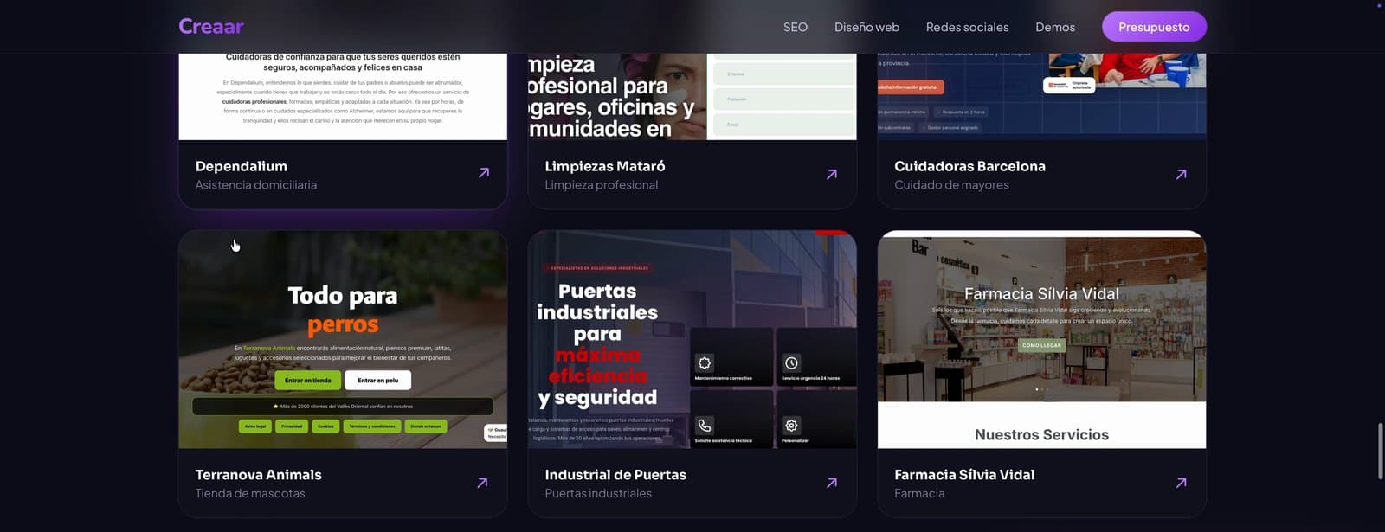Click the Limpiezas Mataró title text
Image resolution: width=1385 pixels, height=532 pixels.
(605, 166)
